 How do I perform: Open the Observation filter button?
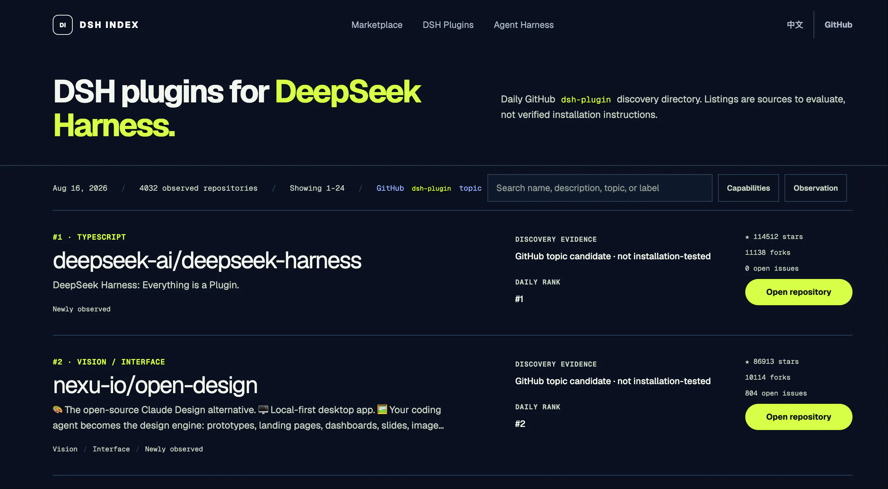(x=816, y=188)
